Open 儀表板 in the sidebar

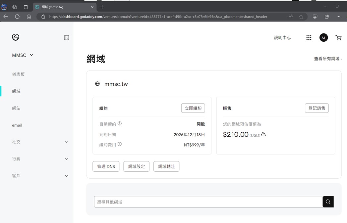pos(18,74)
